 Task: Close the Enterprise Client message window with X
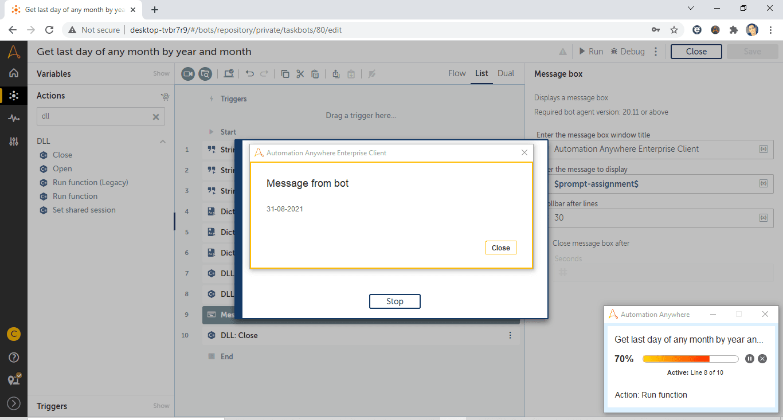pos(524,152)
